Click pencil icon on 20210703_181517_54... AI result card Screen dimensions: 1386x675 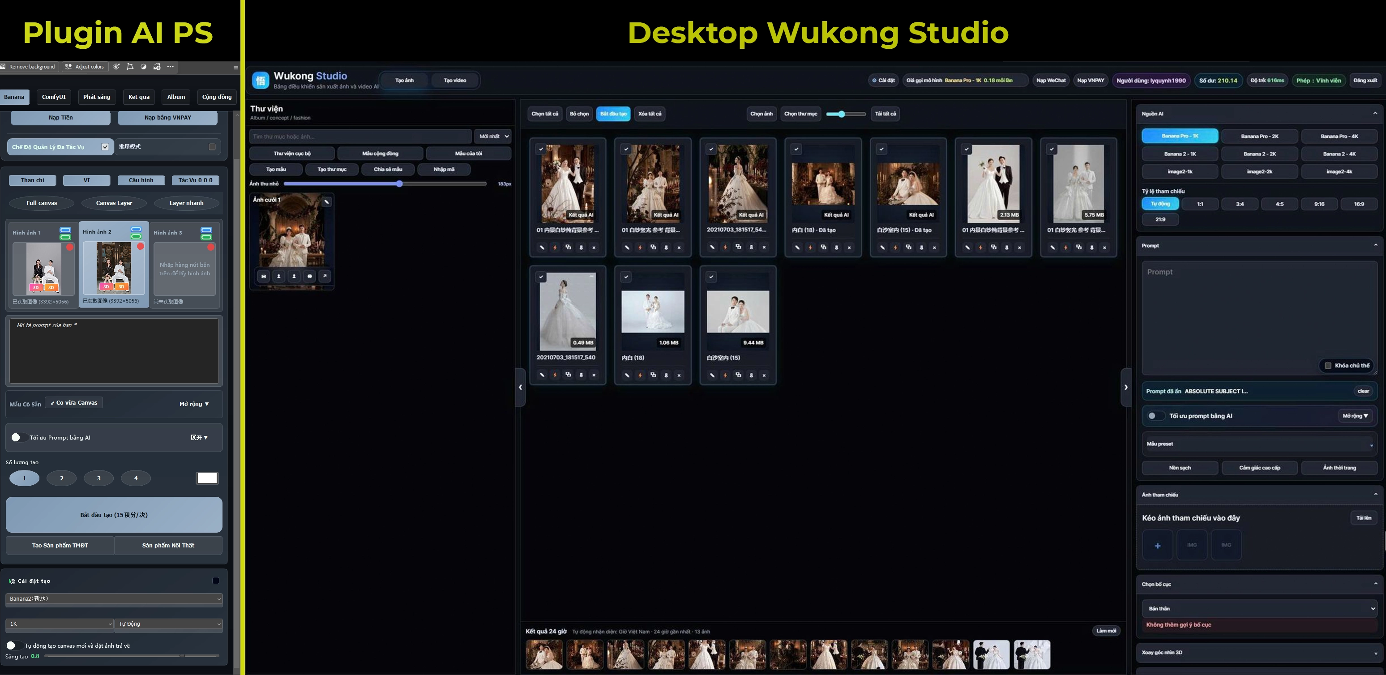point(712,248)
